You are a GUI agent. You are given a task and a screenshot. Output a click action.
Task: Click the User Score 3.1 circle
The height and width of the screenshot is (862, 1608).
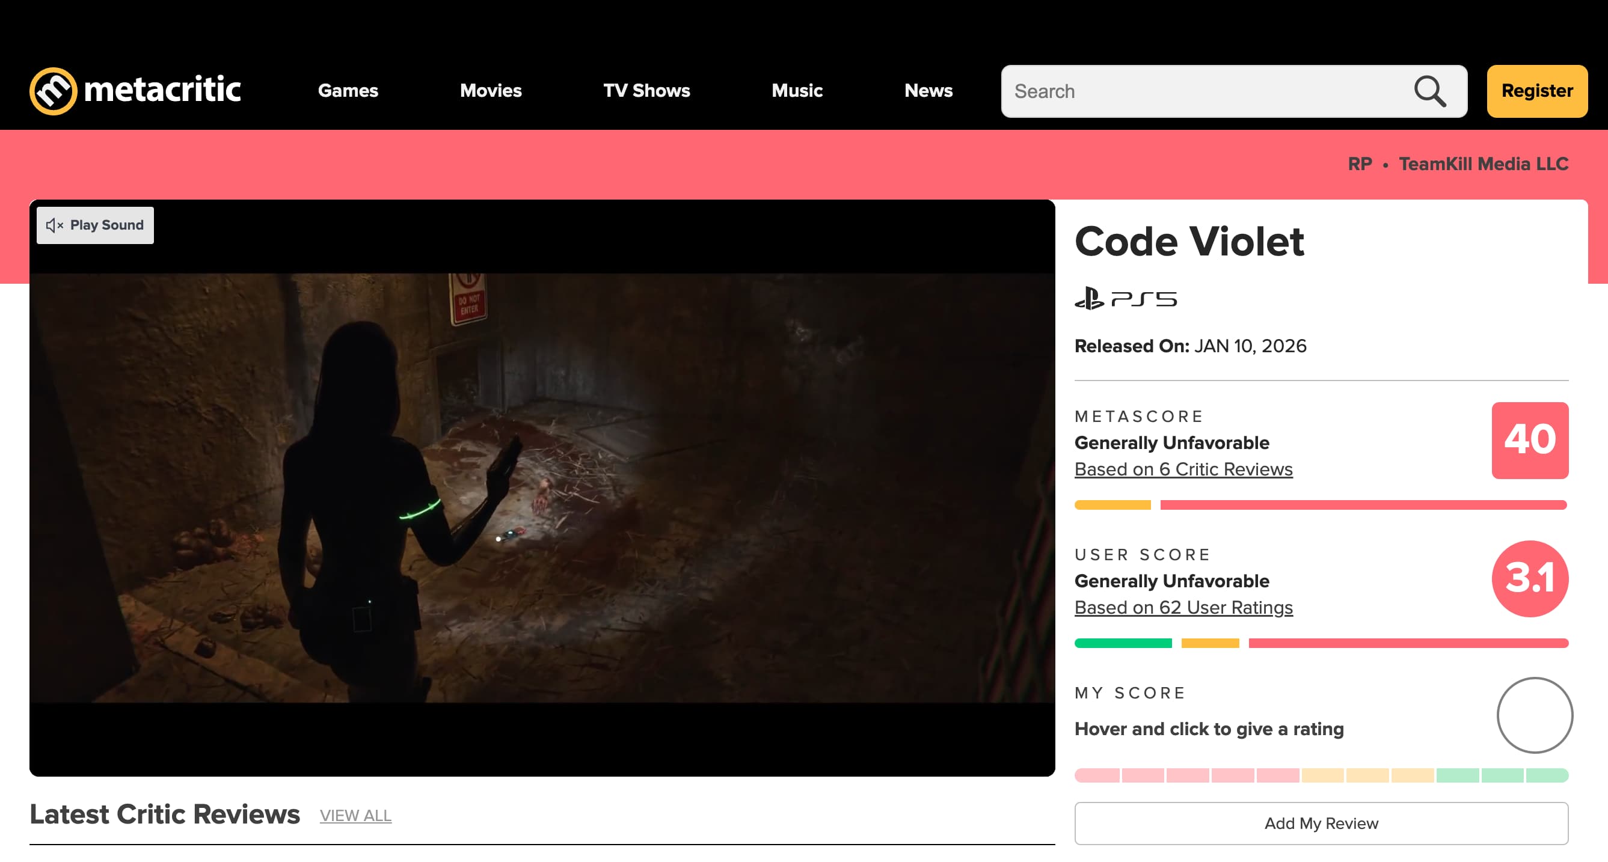(x=1529, y=579)
